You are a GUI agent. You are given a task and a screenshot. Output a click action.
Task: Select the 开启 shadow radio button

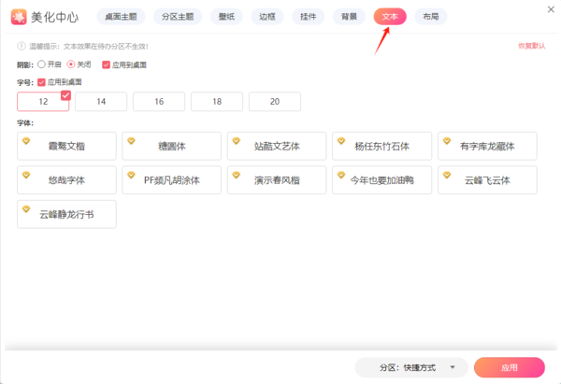pos(40,64)
